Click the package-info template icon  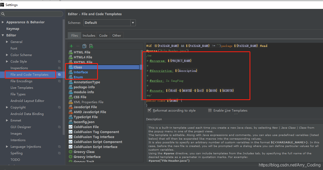(71, 87)
